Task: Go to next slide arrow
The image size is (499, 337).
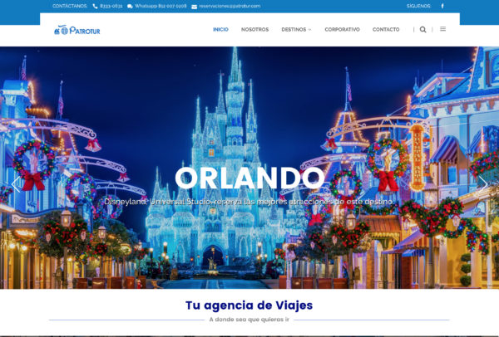Action: [483, 184]
